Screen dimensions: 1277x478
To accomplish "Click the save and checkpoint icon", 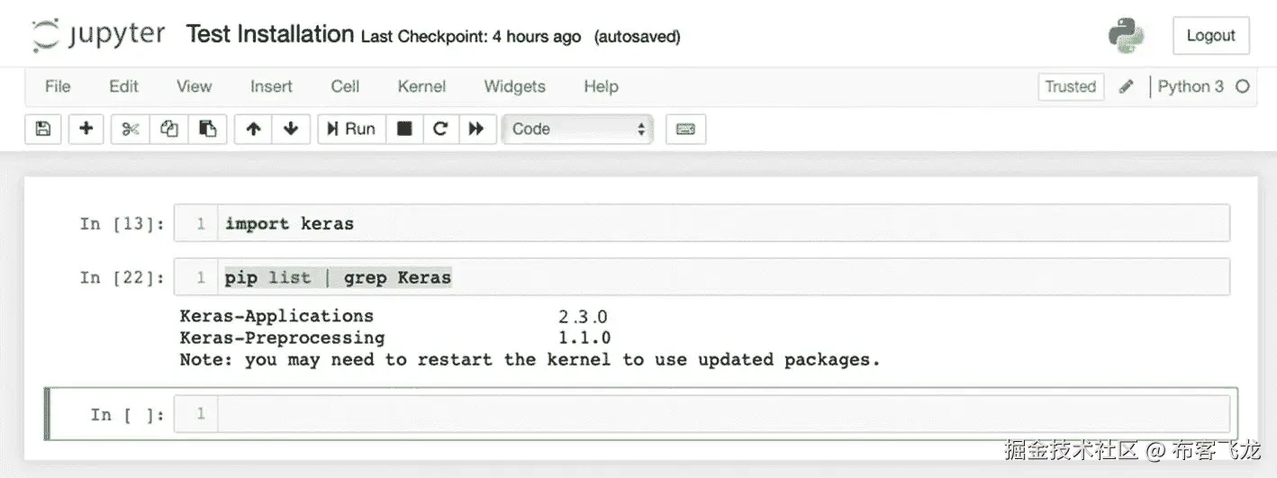I will [42, 129].
